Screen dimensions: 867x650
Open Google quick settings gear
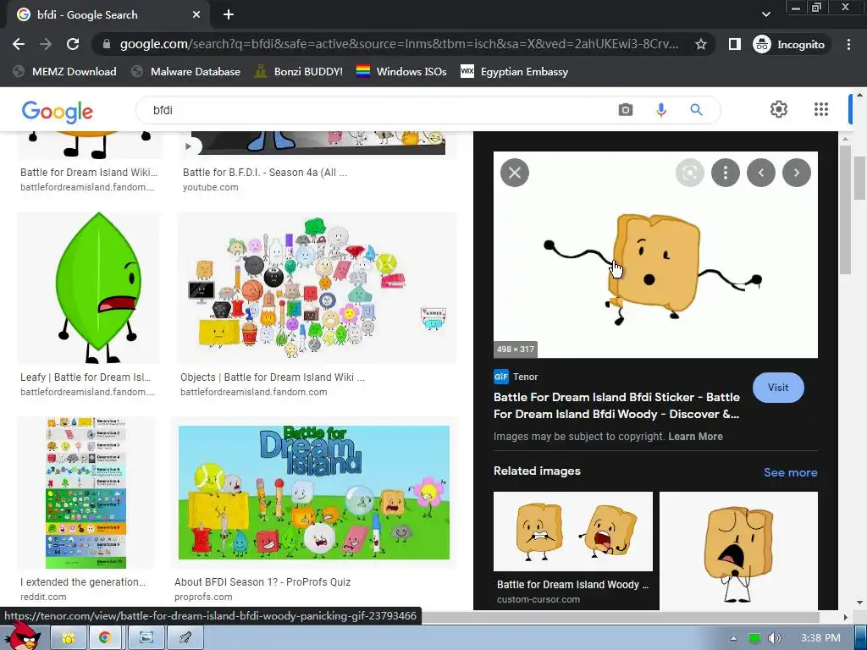tap(779, 109)
